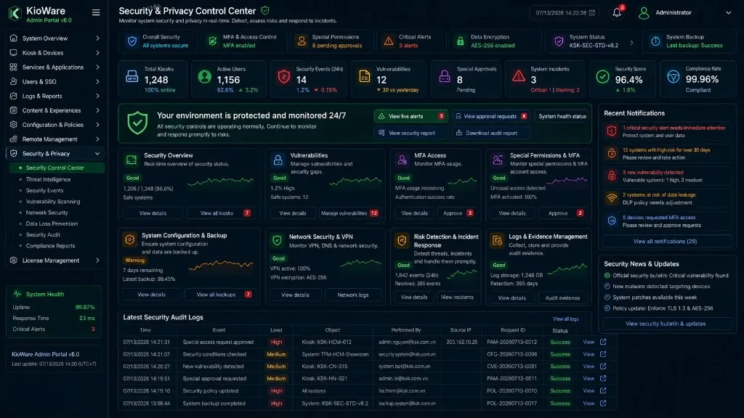
Task: Click the KioWare logo
Action: coord(15,13)
